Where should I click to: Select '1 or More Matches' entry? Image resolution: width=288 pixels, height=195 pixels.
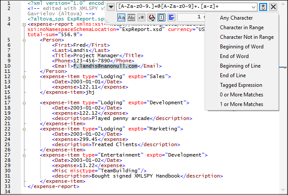(241, 104)
